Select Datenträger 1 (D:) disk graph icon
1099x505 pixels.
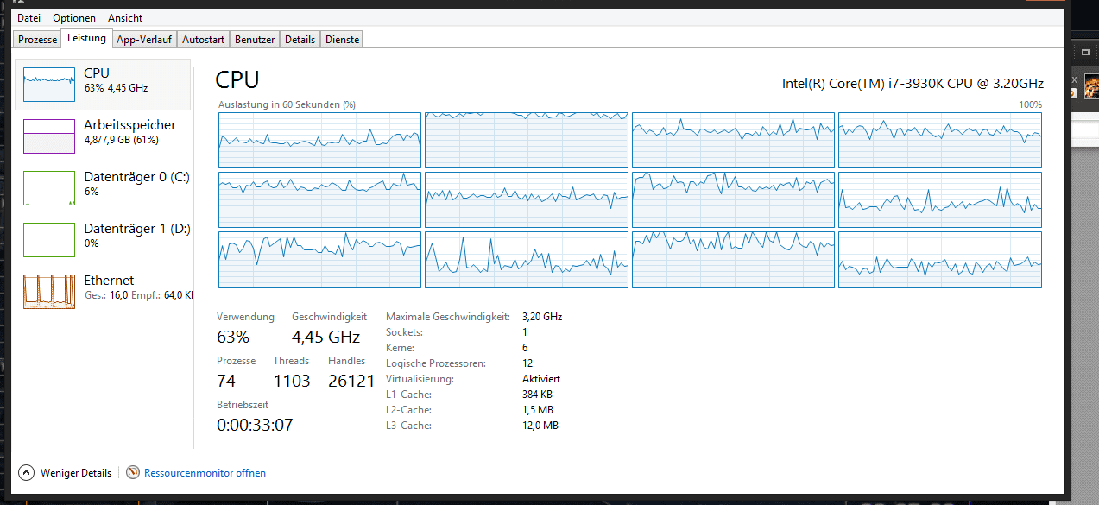click(49, 240)
